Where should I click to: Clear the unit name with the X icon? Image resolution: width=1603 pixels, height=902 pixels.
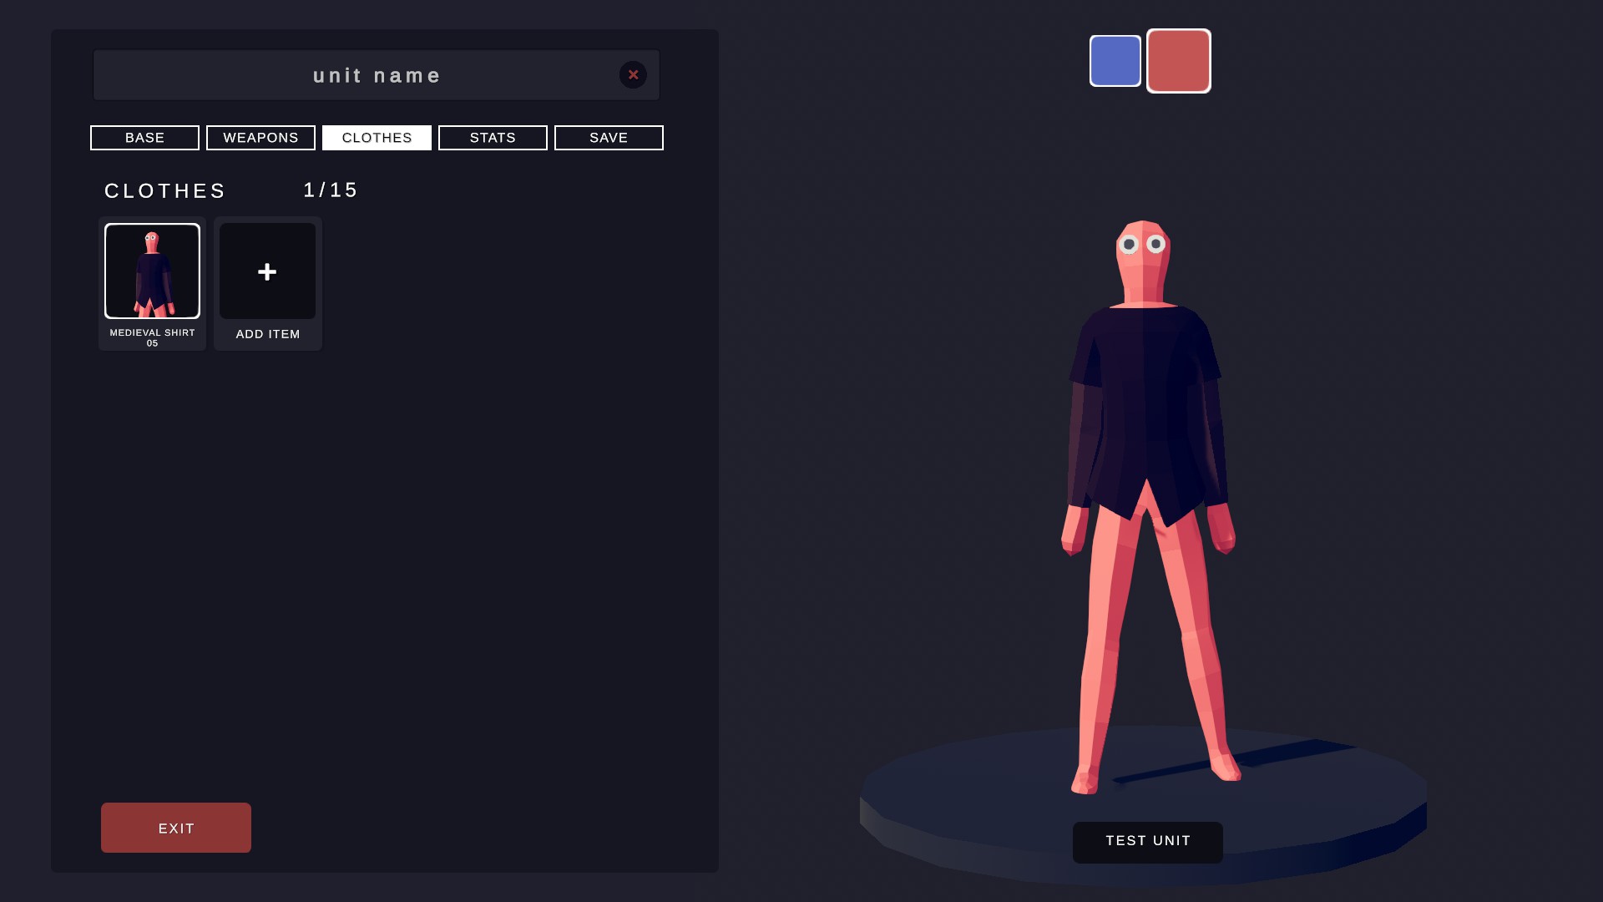pos(633,75)
